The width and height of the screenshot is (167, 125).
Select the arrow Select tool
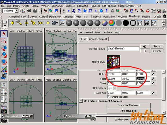[4, 34]
